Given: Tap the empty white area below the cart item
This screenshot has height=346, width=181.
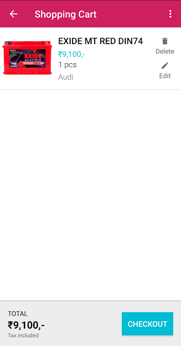Looking at the screenshot, I should 90,195.
